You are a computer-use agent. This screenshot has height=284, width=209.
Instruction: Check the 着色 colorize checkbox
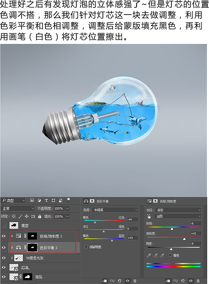[x=170, y=255]
